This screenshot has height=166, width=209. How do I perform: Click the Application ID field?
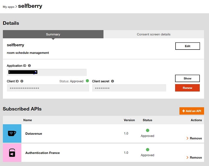click(x=47, y=72)
